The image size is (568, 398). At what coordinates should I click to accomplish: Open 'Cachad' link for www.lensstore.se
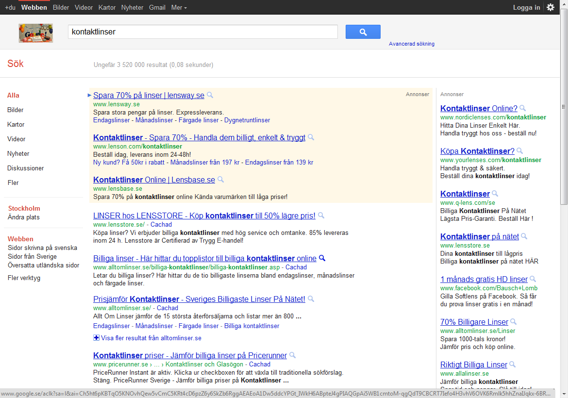[161, 225]
